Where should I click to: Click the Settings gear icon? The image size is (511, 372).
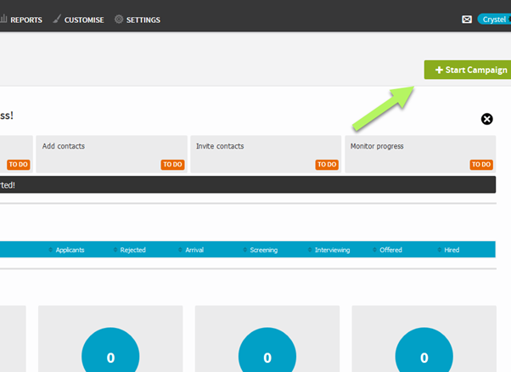click(x=119, y=20)
